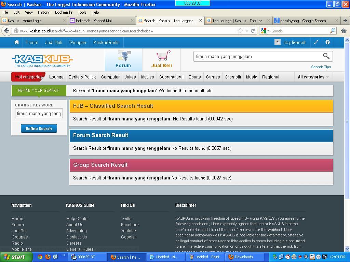This screenshot has height=262, width=350.
Task: Reload the page with the refresh icon
Action: coord(253,31)
